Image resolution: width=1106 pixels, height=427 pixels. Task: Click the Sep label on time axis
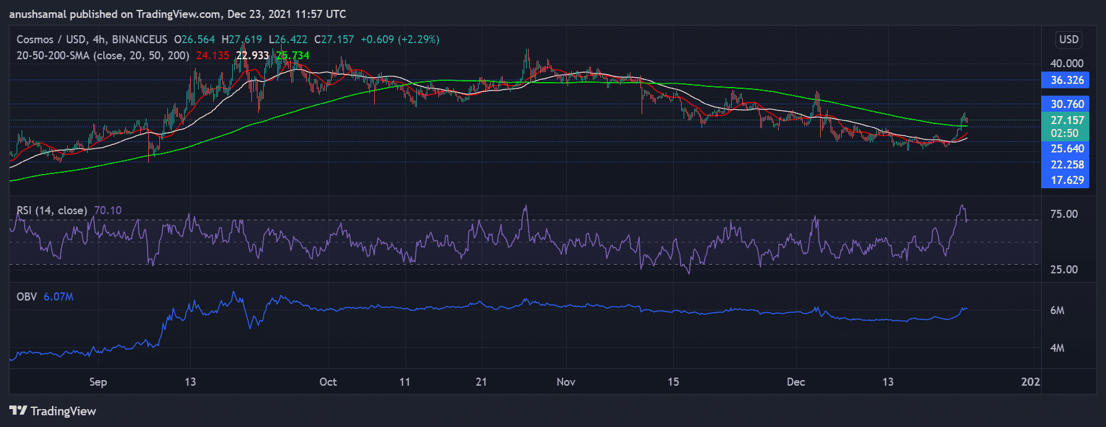click(x=98, y=382)
